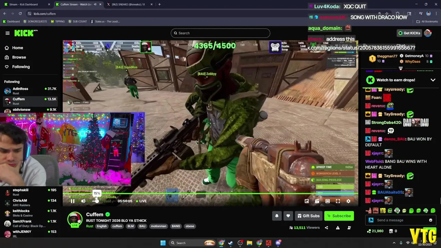The height and width of the screenshot is (248, 441).
Task: Open withJENNY channel in Following list
Action: [30, 234]
